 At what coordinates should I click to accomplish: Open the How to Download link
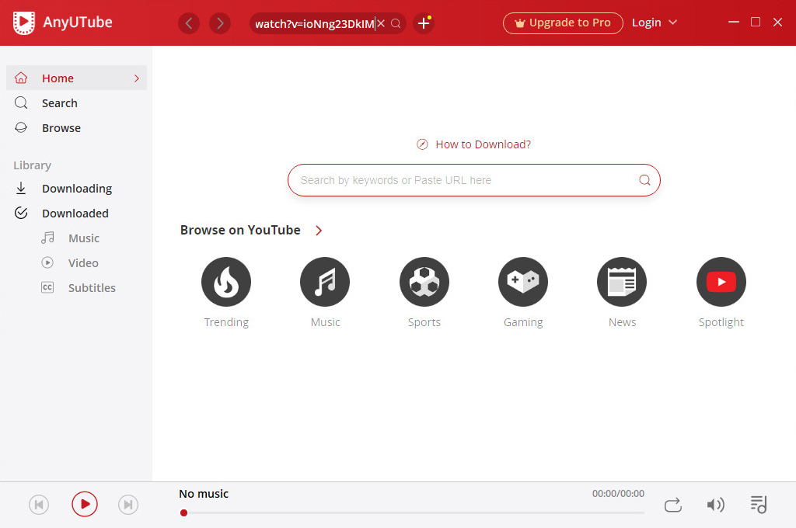pos(483,144)
